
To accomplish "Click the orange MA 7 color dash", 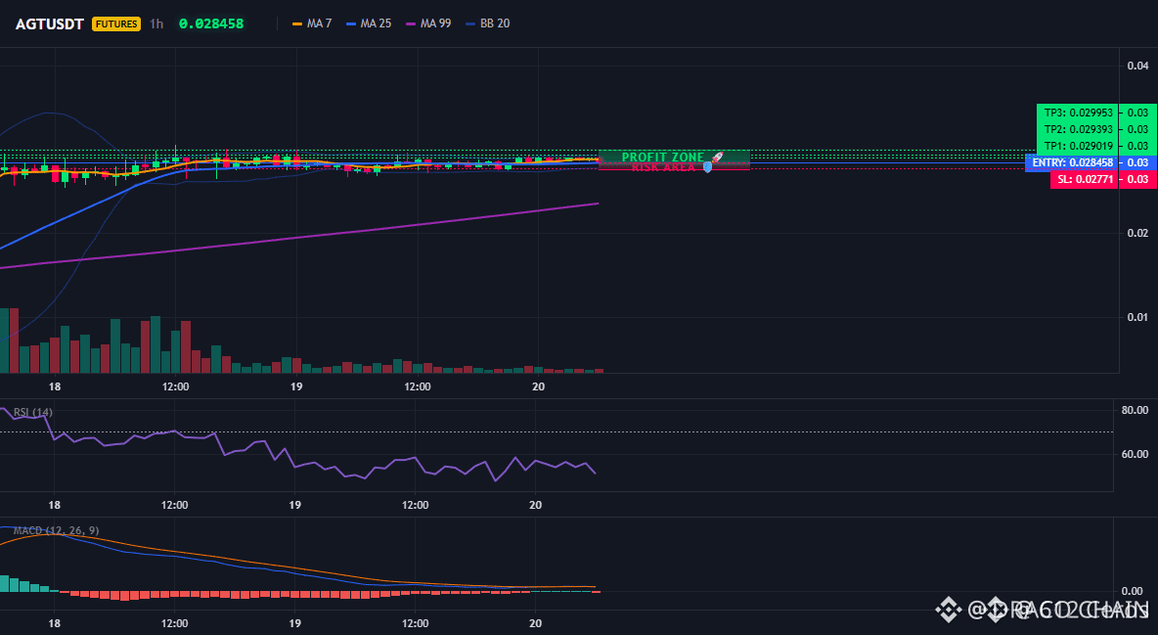I will pos(297,23).
